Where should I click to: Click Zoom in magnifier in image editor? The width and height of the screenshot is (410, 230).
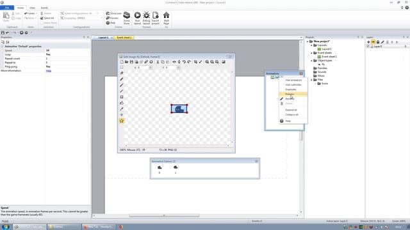click(207, 62)
